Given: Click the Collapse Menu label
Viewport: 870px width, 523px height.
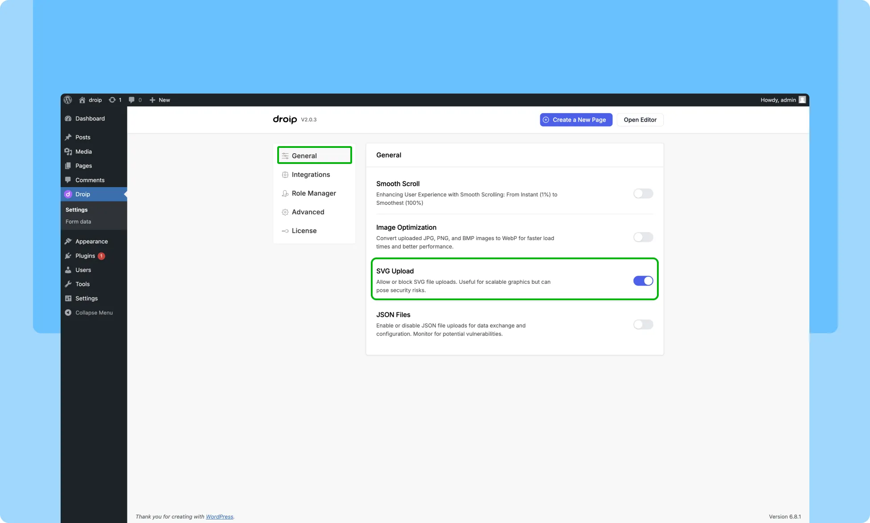Looking at the screenshot, I should coord(94,313).
